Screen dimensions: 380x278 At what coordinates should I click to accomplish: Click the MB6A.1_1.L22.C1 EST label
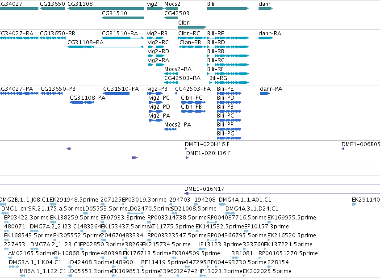tap(43, 271)
